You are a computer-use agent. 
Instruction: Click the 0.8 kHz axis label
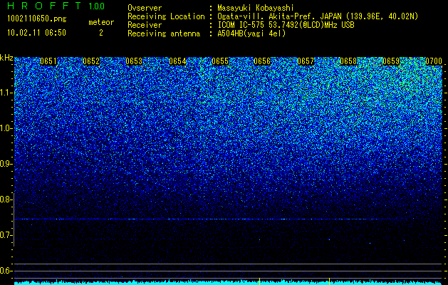tap(6, 199)
